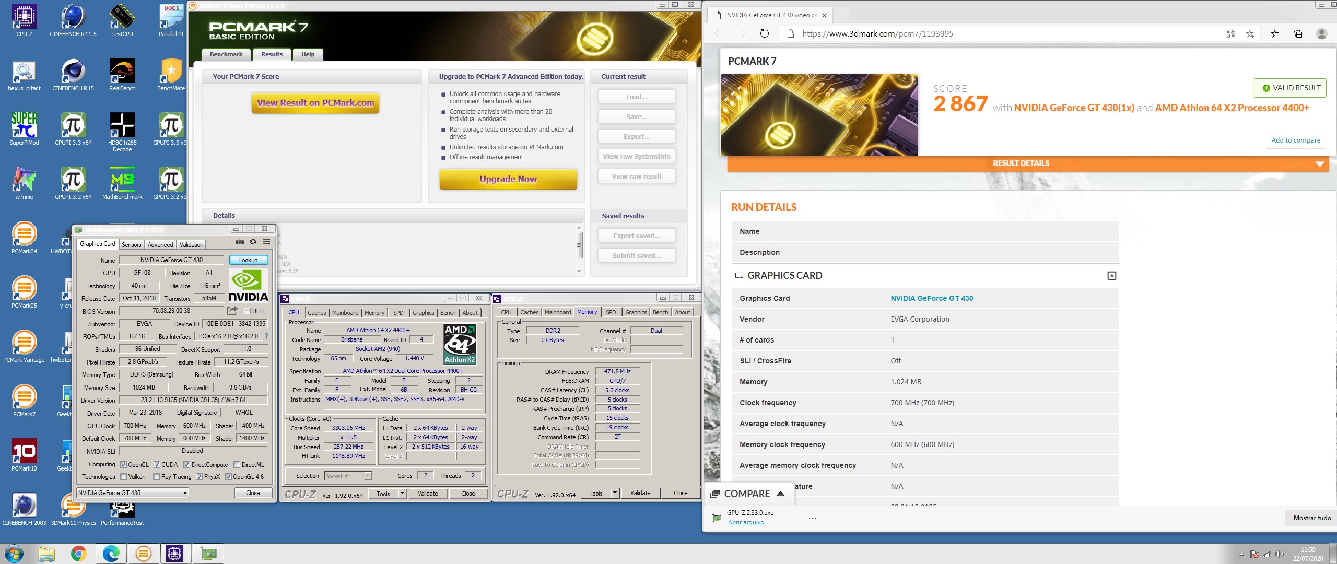Screen dimensions: 1337x564
Task: Click the Bus Interface question mark help
Action: coord(266,336)
